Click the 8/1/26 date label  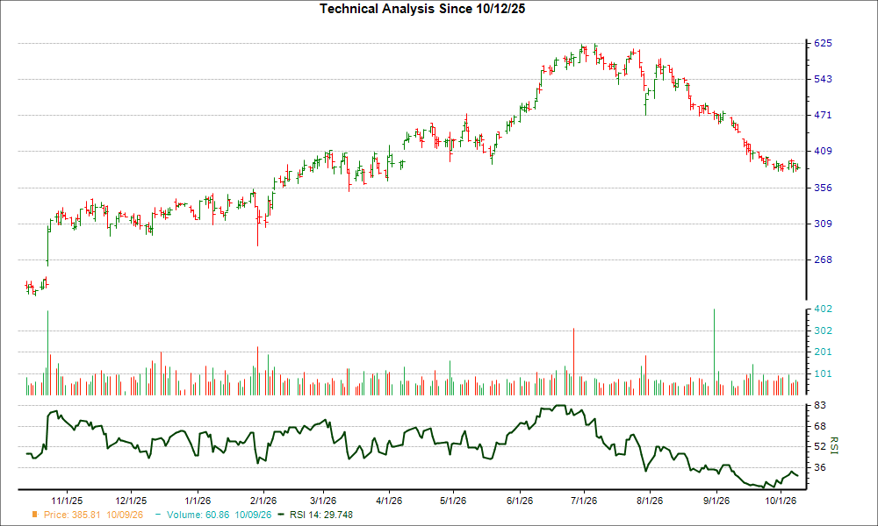click(650, 501)
